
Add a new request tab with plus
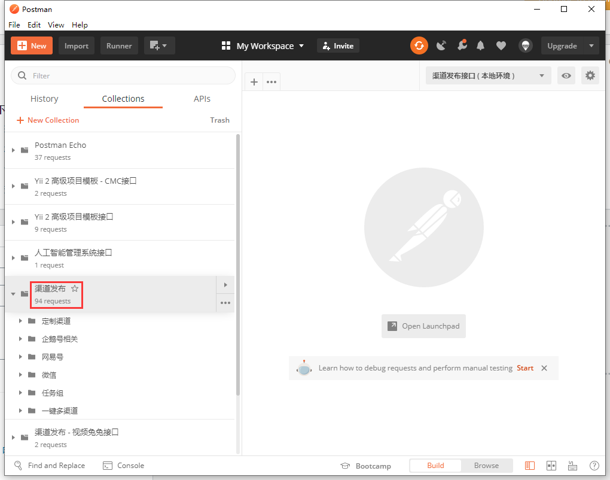[x=254, y=82]
